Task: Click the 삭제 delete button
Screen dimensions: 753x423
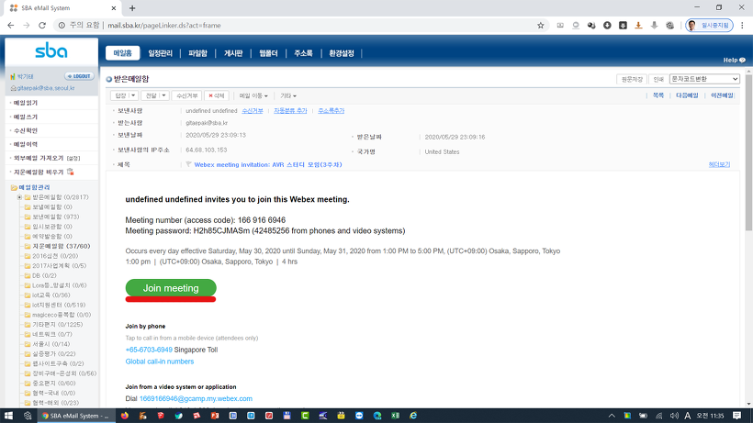Action: (x=217, y=96)
